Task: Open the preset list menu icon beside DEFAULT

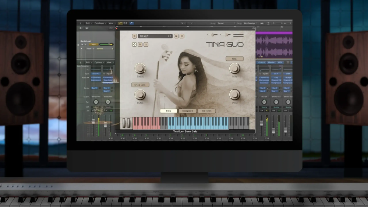Action: 134,36
